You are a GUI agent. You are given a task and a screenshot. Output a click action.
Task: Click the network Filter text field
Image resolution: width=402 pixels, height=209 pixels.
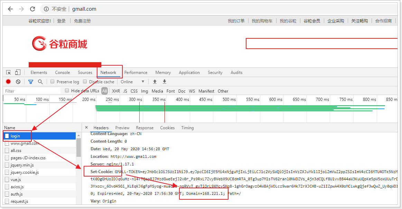[x=32, y=91]
